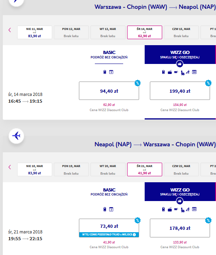Click the discount percent badge on 73,40 zł
Viewport: 216px width, 255px height.
[x=137, y=220]
